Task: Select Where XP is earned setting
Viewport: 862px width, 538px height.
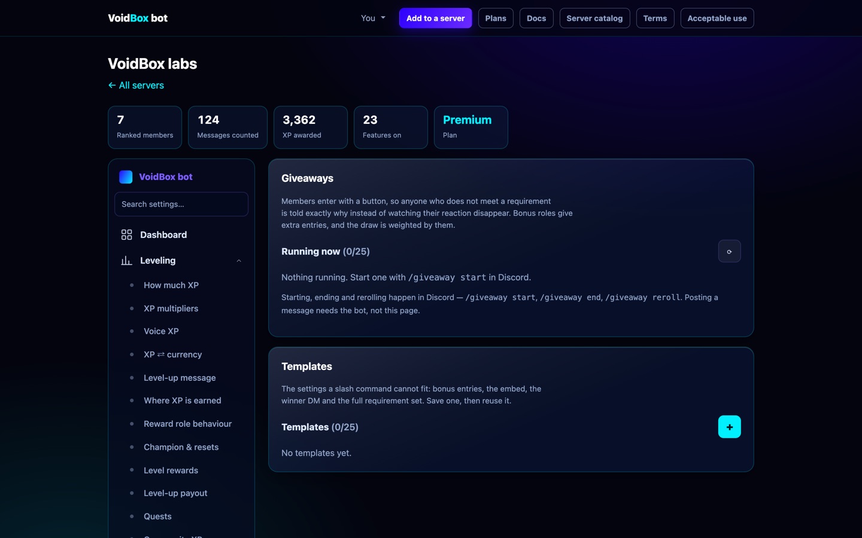Action: click(183, 401)
